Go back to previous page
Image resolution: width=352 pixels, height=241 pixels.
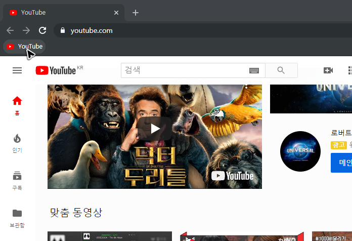(10, 30)
